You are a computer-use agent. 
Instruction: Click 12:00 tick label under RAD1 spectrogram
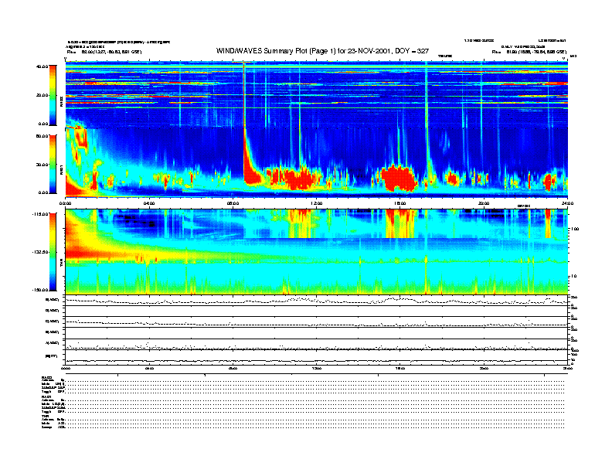click(317, 203)
